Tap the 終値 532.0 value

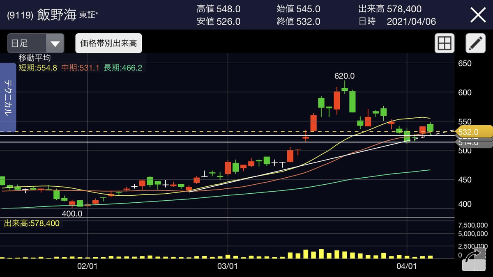[x=298, y=21]
